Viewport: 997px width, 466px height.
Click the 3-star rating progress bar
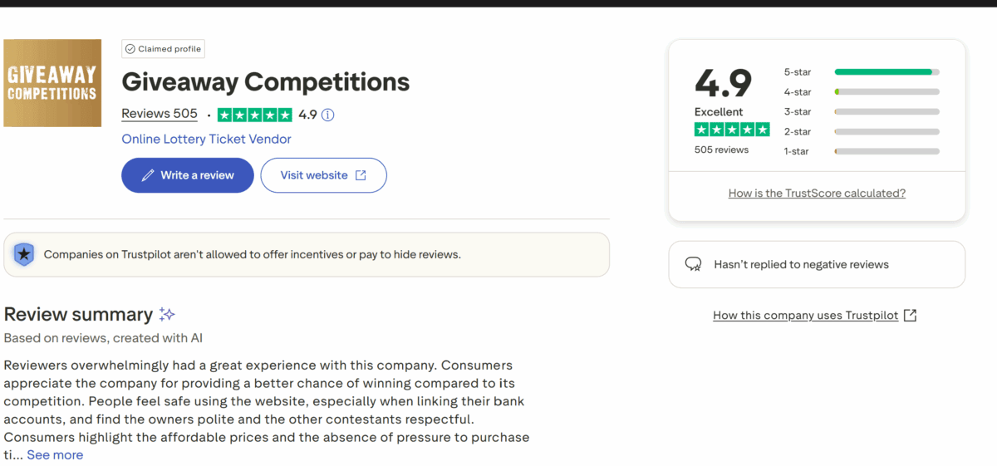[x=886, y=112]
